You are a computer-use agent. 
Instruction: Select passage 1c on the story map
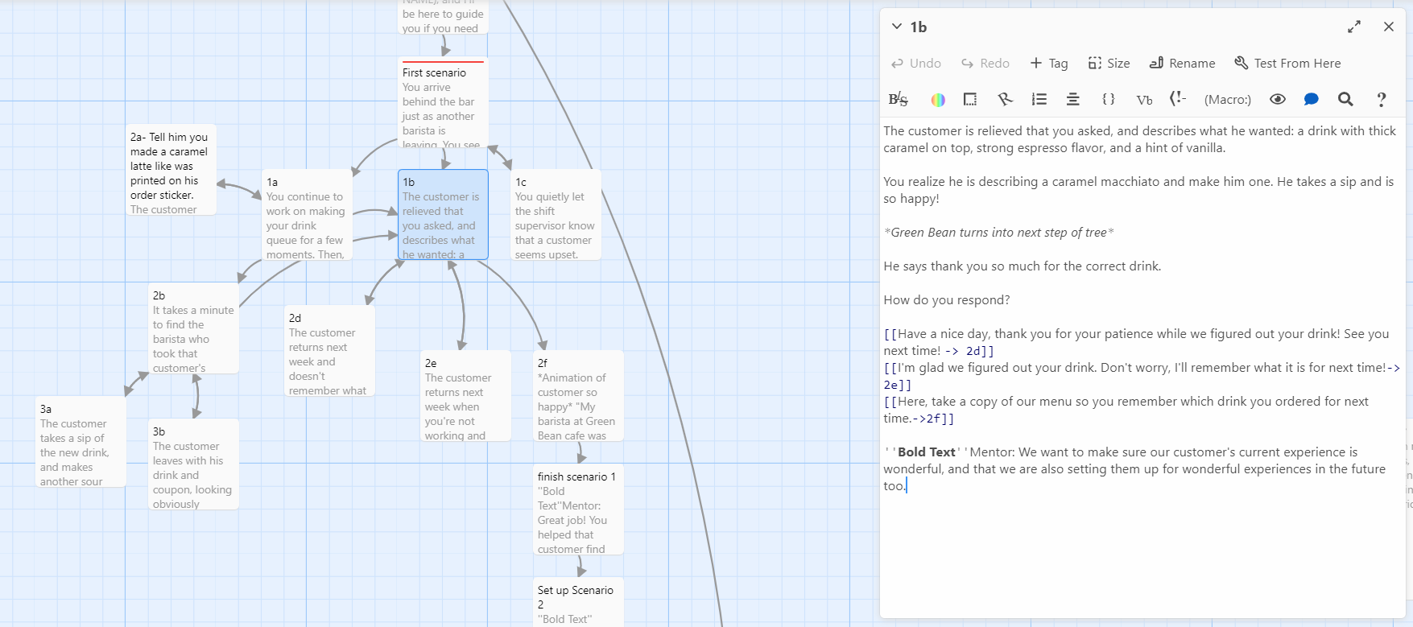(556, 215)
